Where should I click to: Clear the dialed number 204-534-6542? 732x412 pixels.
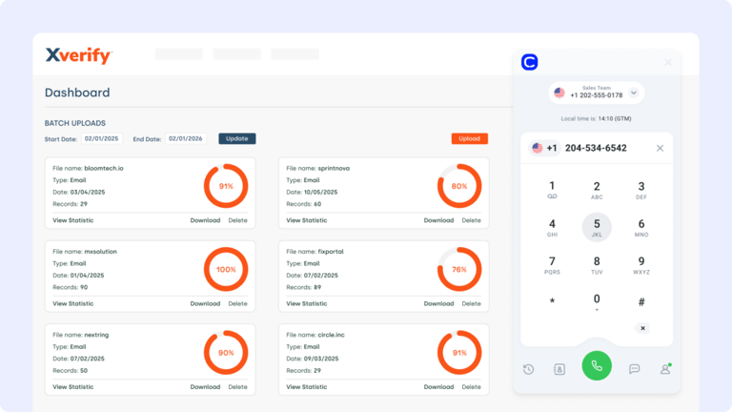pos(660,148)
